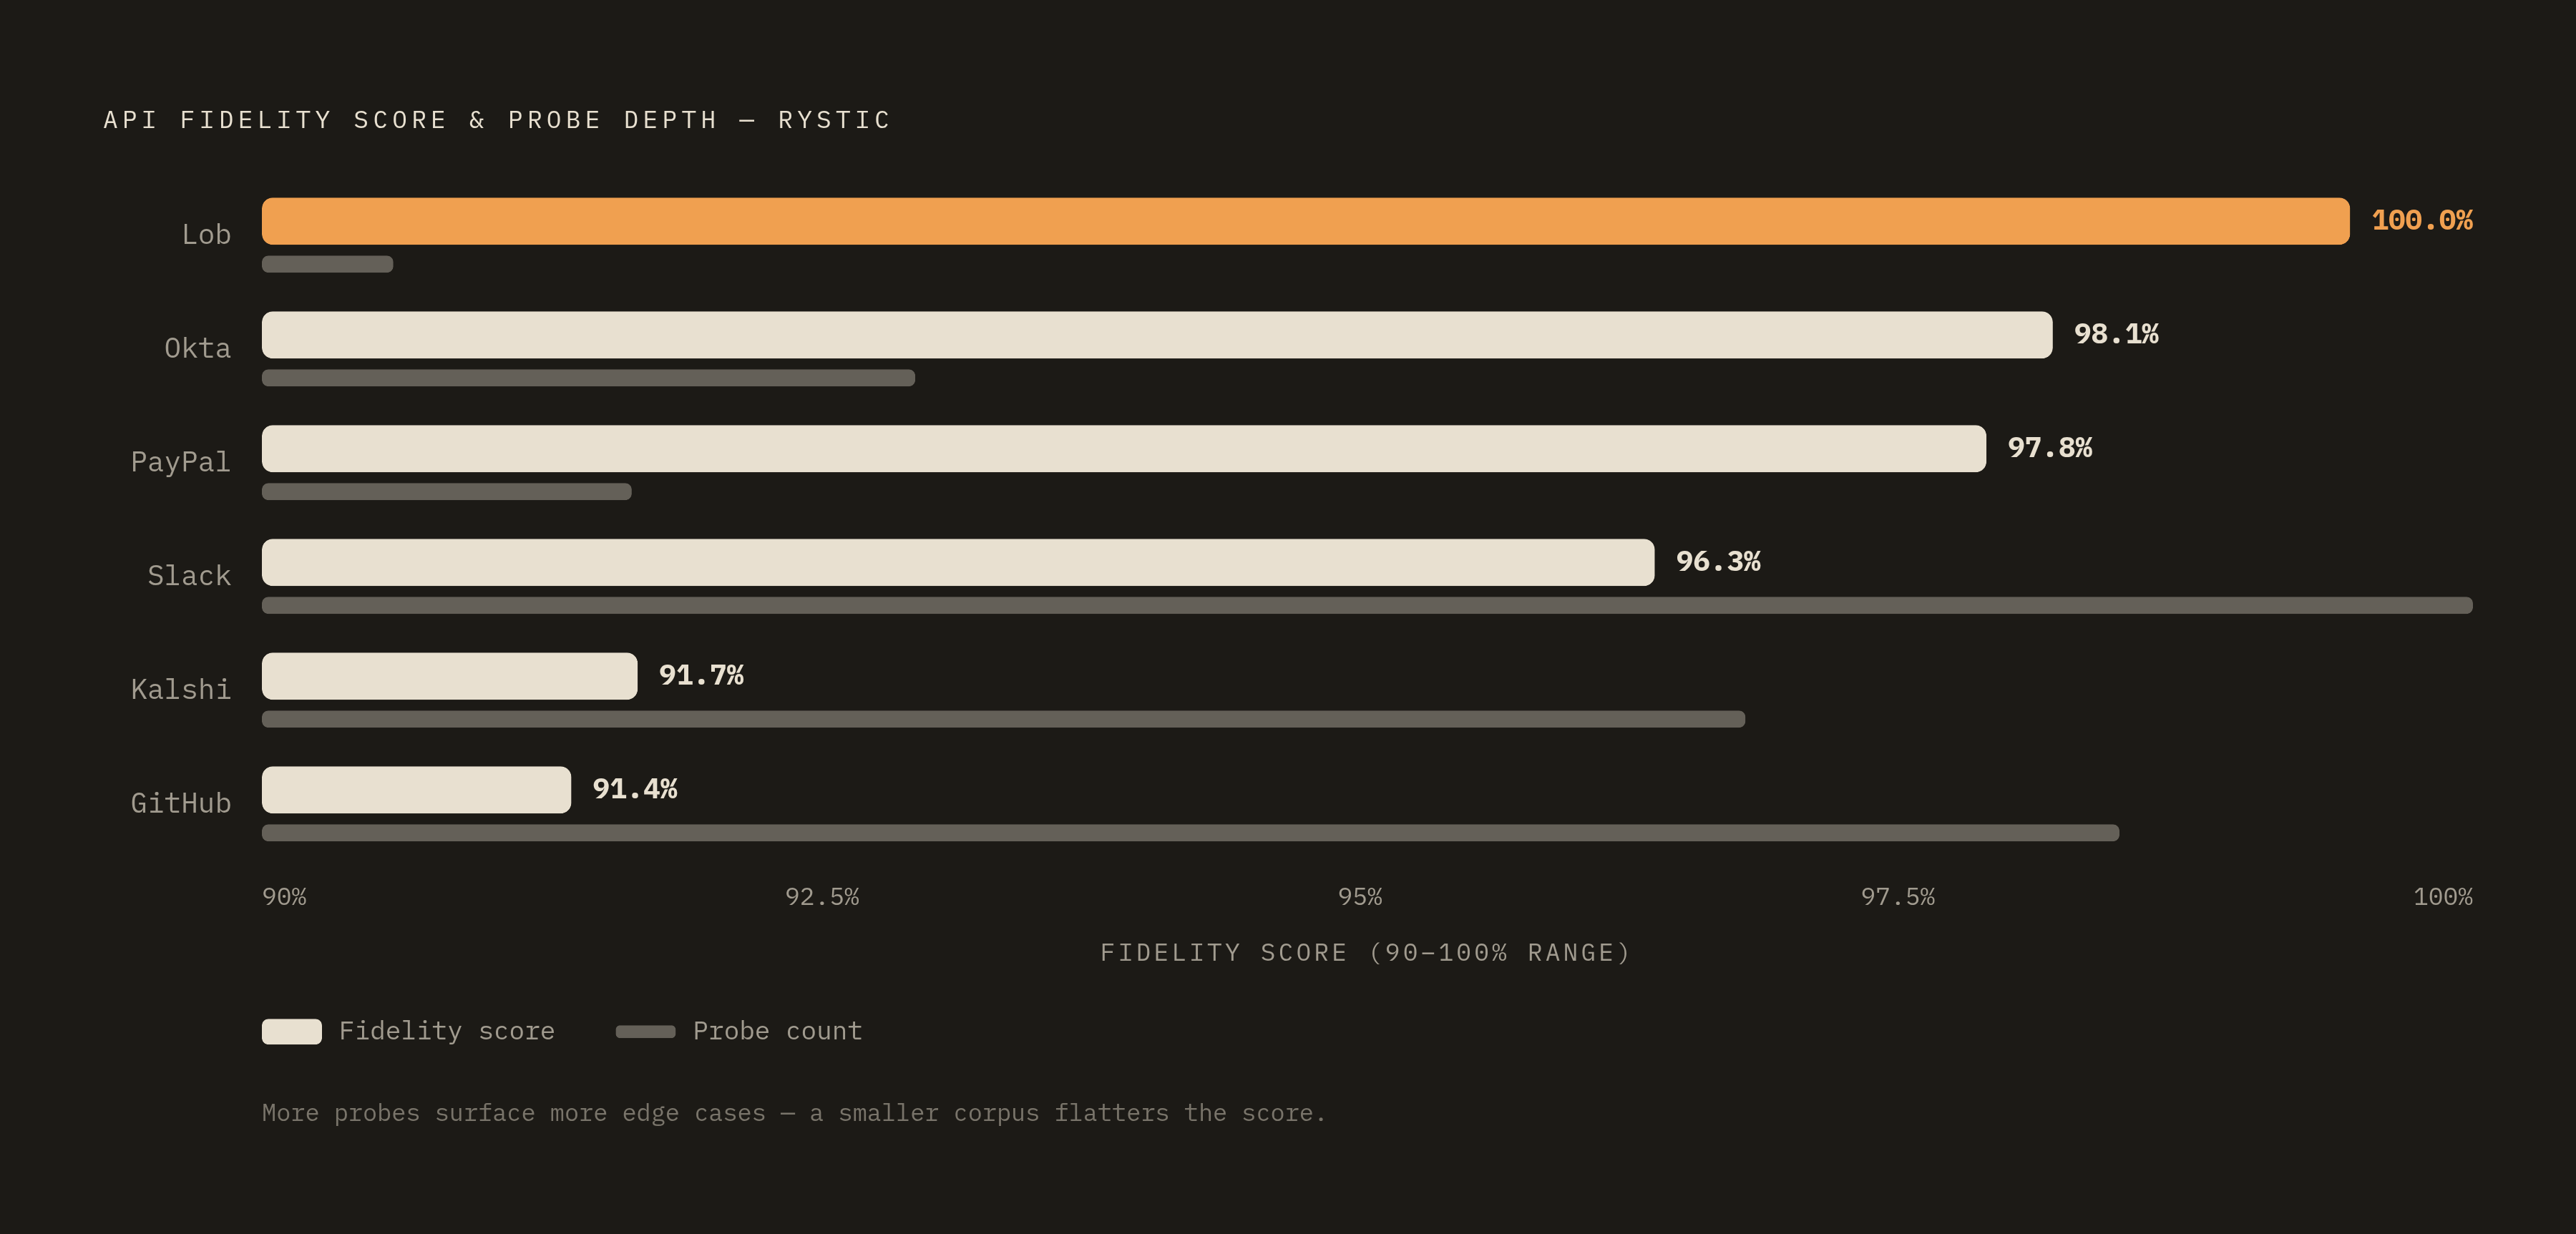Click the 97.5% axis tick label
This screenshot has height=1234, width=2576.
[x=1898, y=897]
